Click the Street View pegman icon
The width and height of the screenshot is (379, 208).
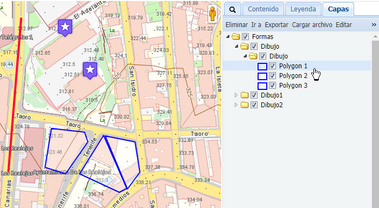click(x=213, y=14)
